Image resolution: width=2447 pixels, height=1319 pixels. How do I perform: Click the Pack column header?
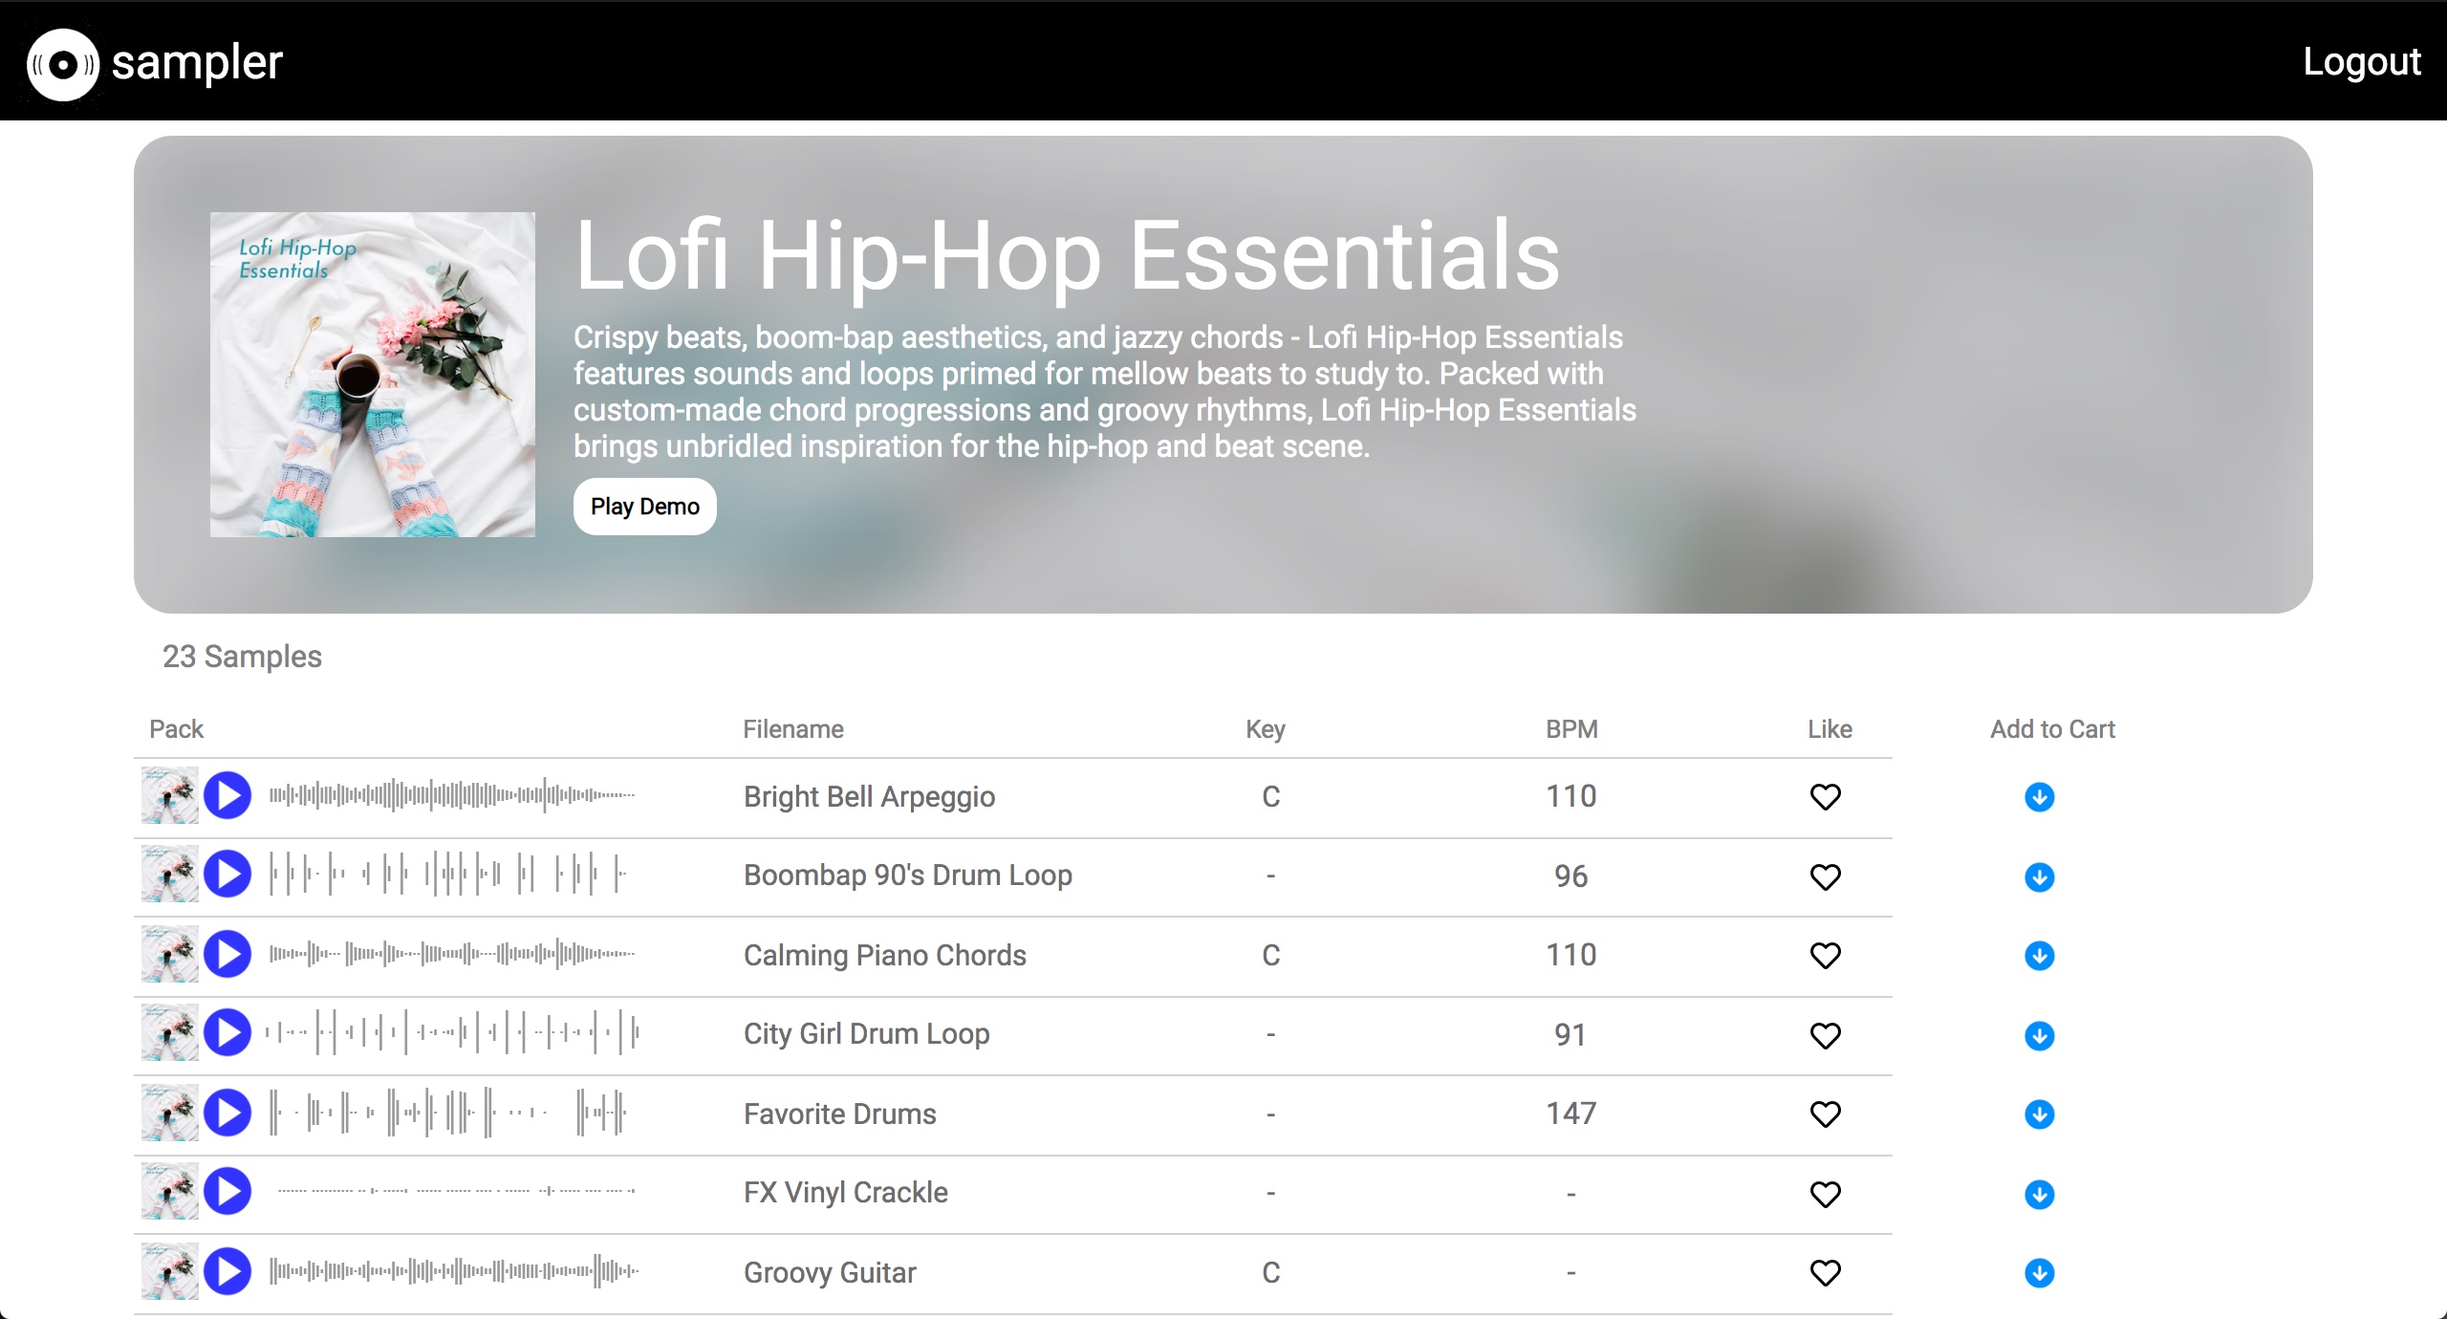(x=176, y=729)
